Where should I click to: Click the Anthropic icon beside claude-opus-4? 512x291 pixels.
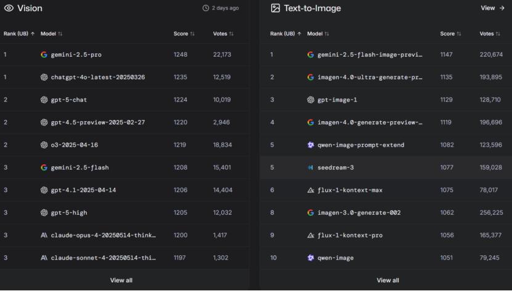pos(44,235)
